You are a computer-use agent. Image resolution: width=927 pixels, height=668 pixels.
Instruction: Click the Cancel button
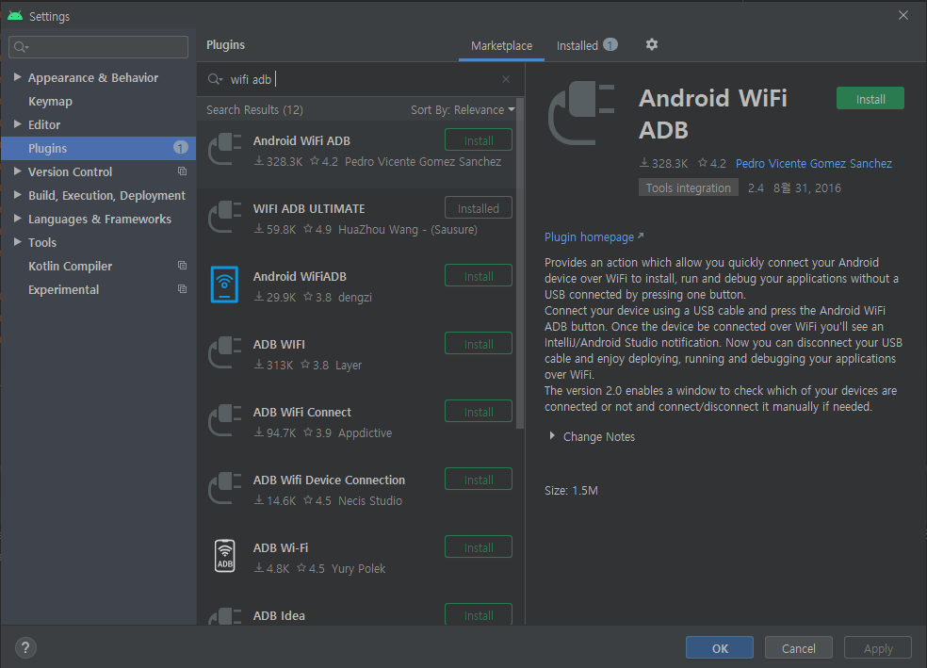(x=799, y=648)
